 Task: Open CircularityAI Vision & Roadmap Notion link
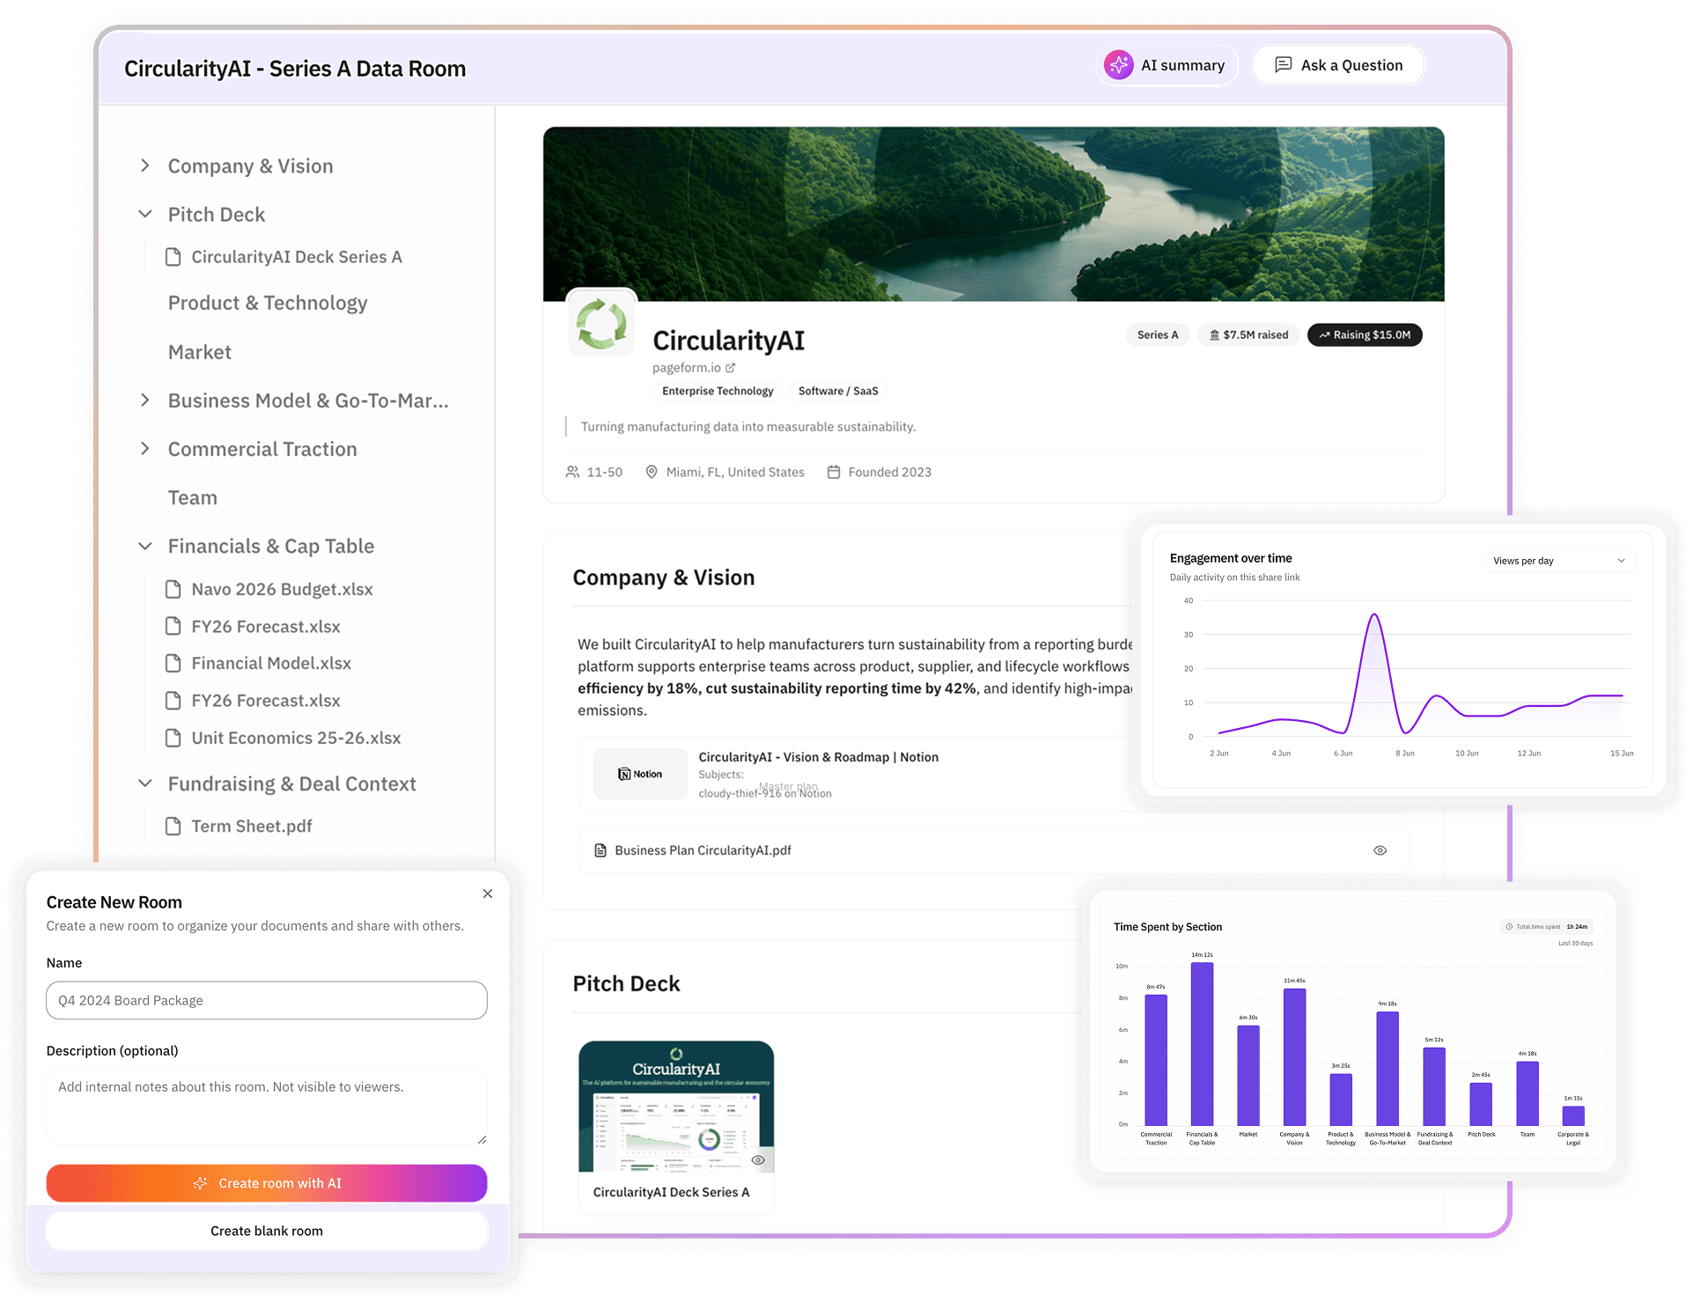tap(818, 757)
